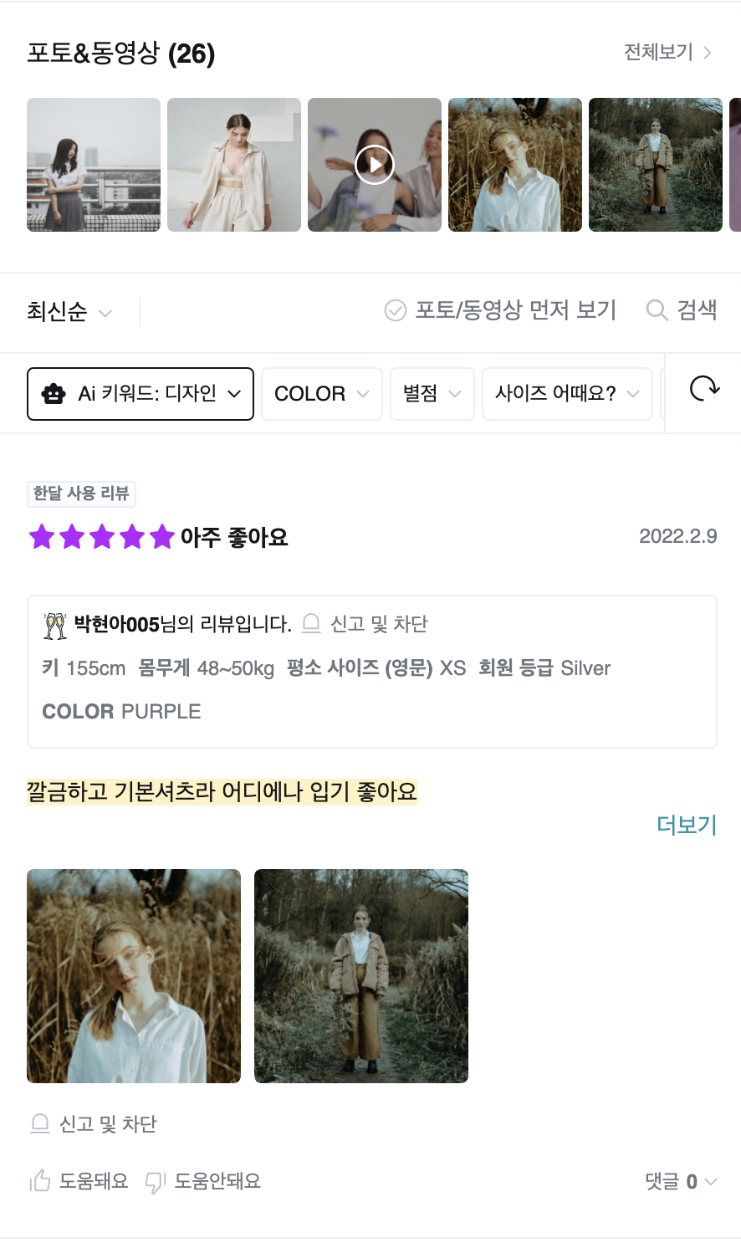Viewport: 741px width, 1253px height.
Task: Expand the 댓글 0 comments section
Action: (681, 1181)
